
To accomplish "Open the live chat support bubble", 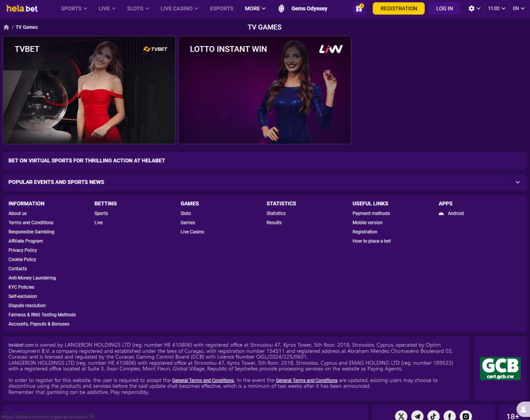I will (524, 409).
